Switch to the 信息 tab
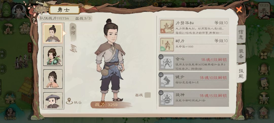 [x=241, y=34]
